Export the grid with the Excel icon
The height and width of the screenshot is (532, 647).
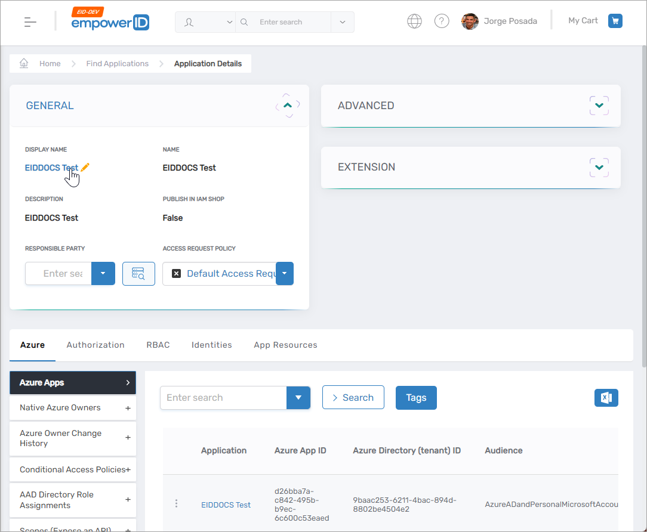[606, 398]
